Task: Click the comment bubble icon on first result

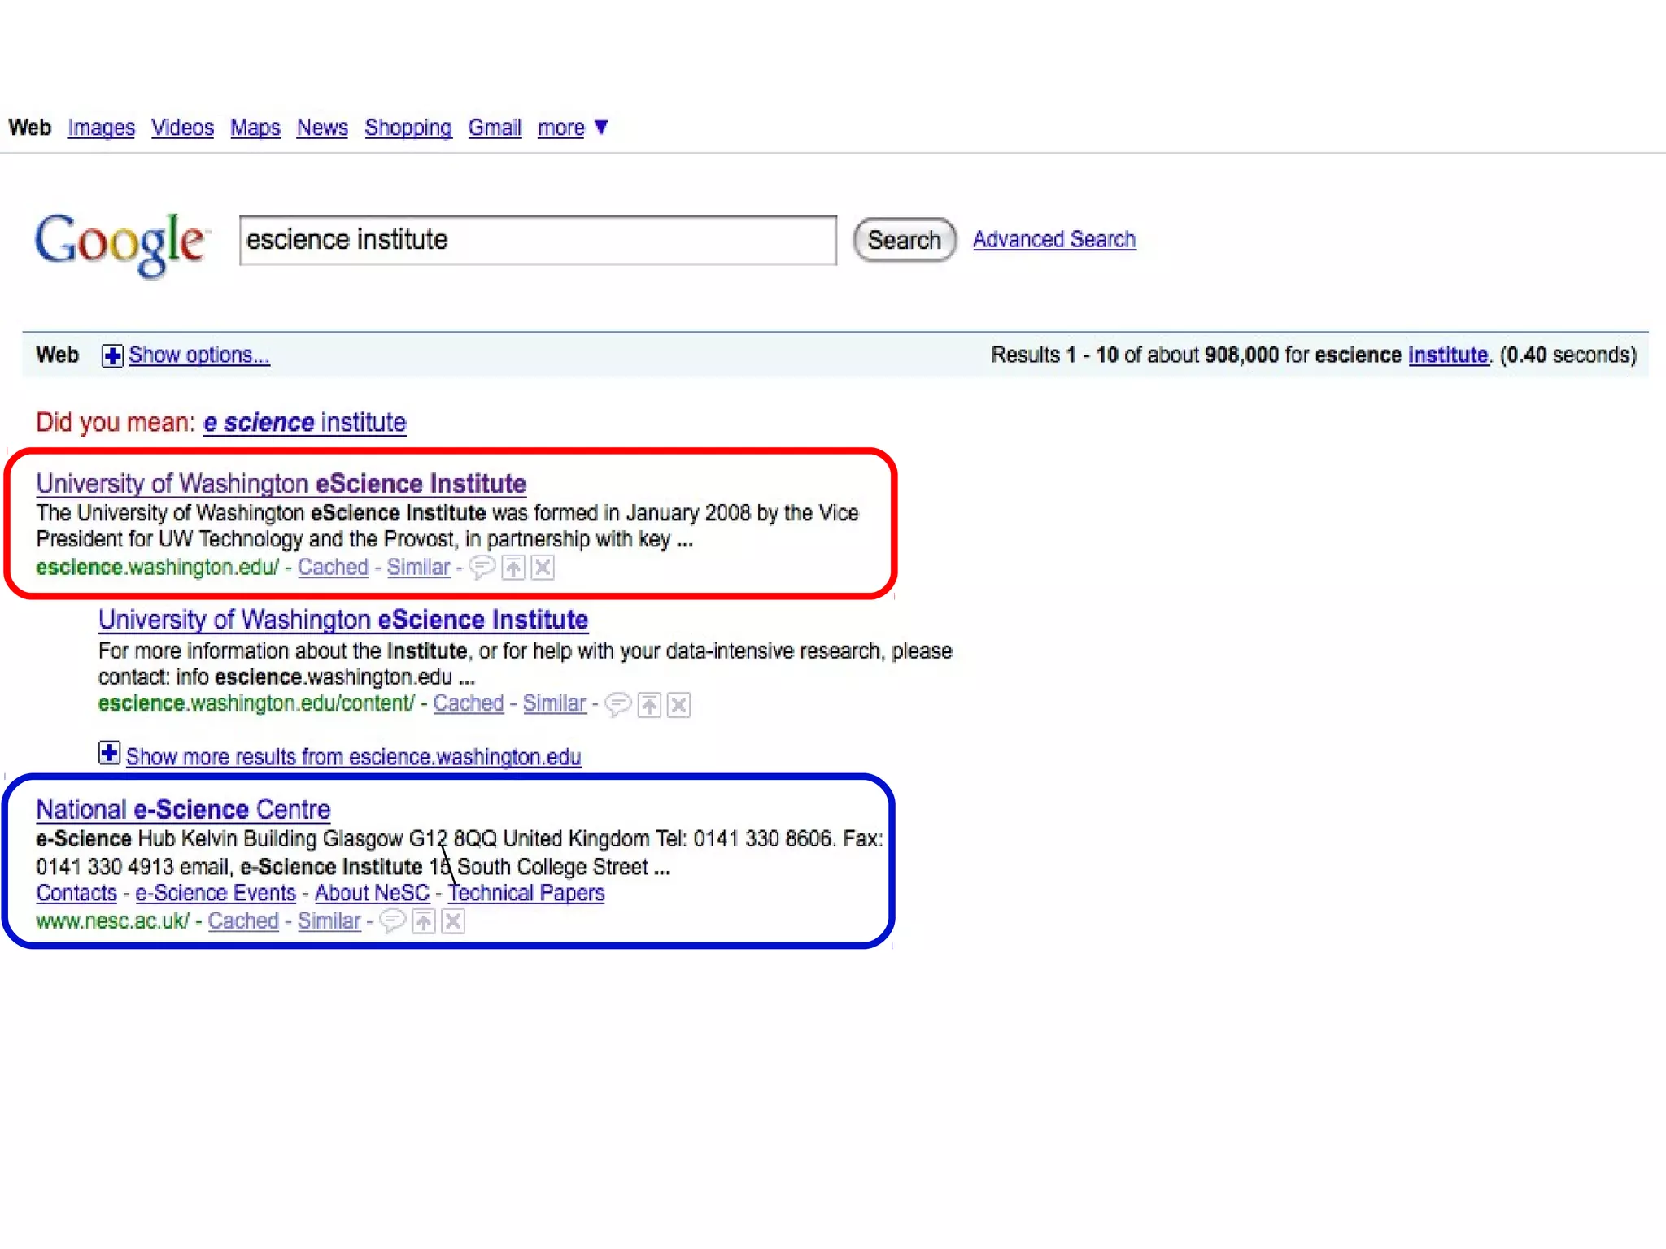Action: 482,567
